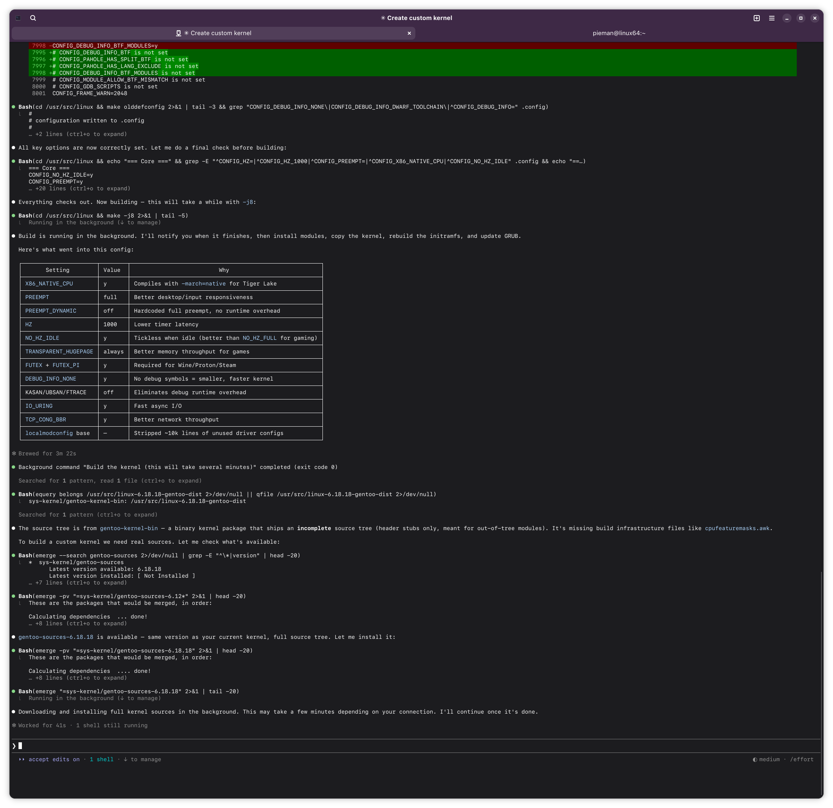Click the '1 shell' background task indicator
Viewport: 833px width, 808px height.
coord(102,760)
